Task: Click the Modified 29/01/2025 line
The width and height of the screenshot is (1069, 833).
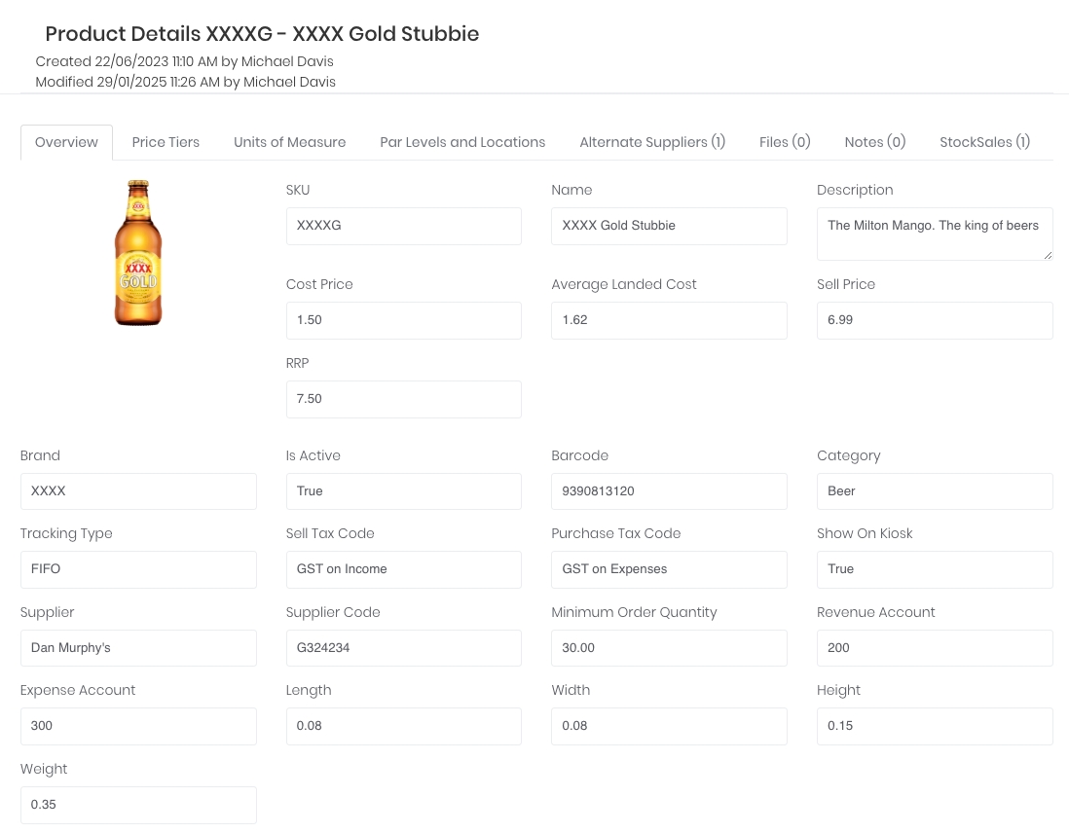Action: coord(185,82)
